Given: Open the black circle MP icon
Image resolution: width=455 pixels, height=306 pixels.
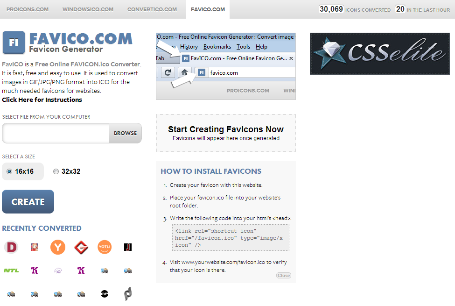Looking at the screenshot, I should (x=105, y=294).
